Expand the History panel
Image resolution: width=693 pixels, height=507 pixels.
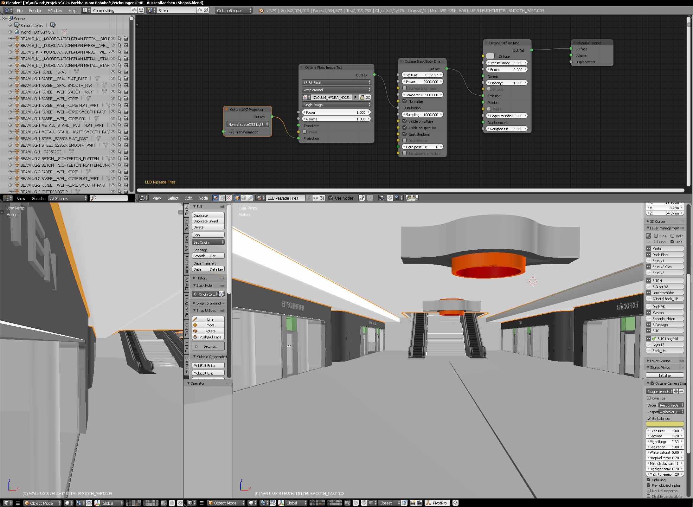point(202,278)
